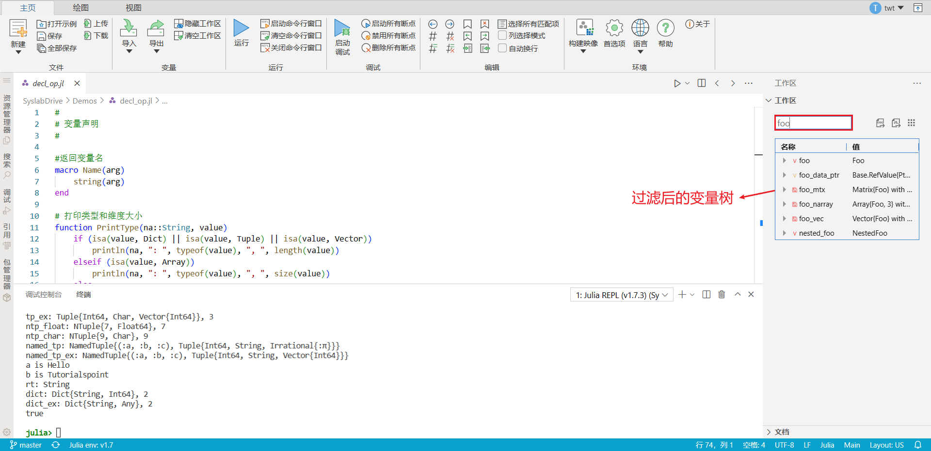Click Demos in the breadcrumb
This screenshot has width=931, height=451.
[85, 101]
